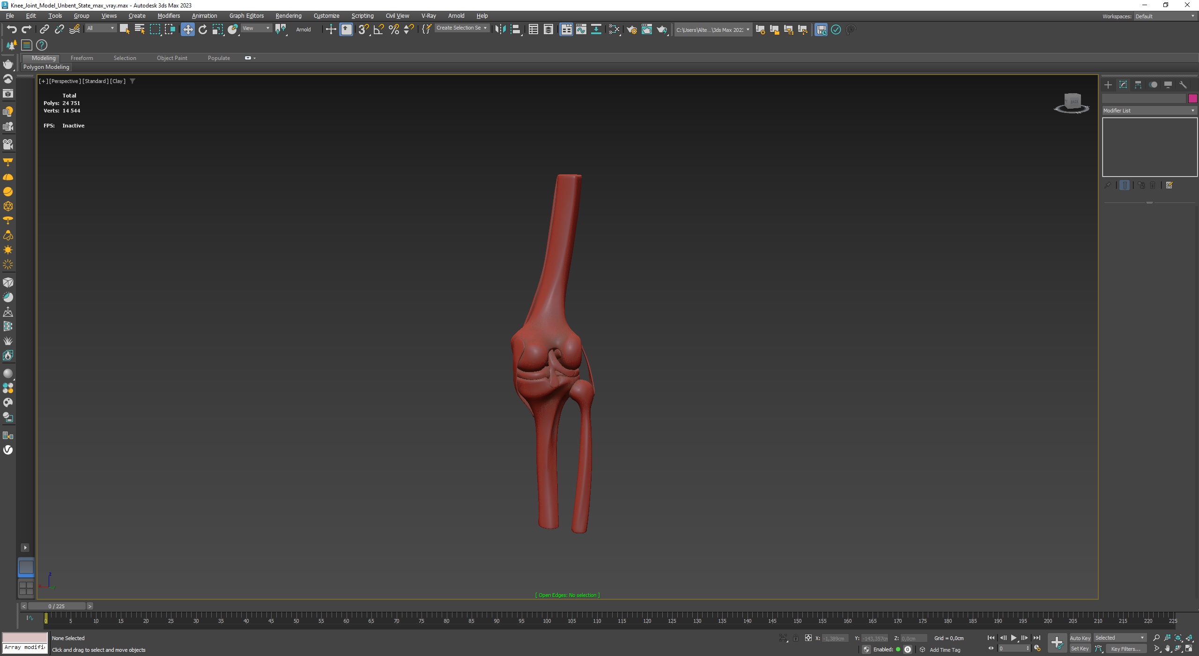Open the selection filter All dropdown
The width and height of the screenshot is (1199, 656).
click(x=100, y=28)
